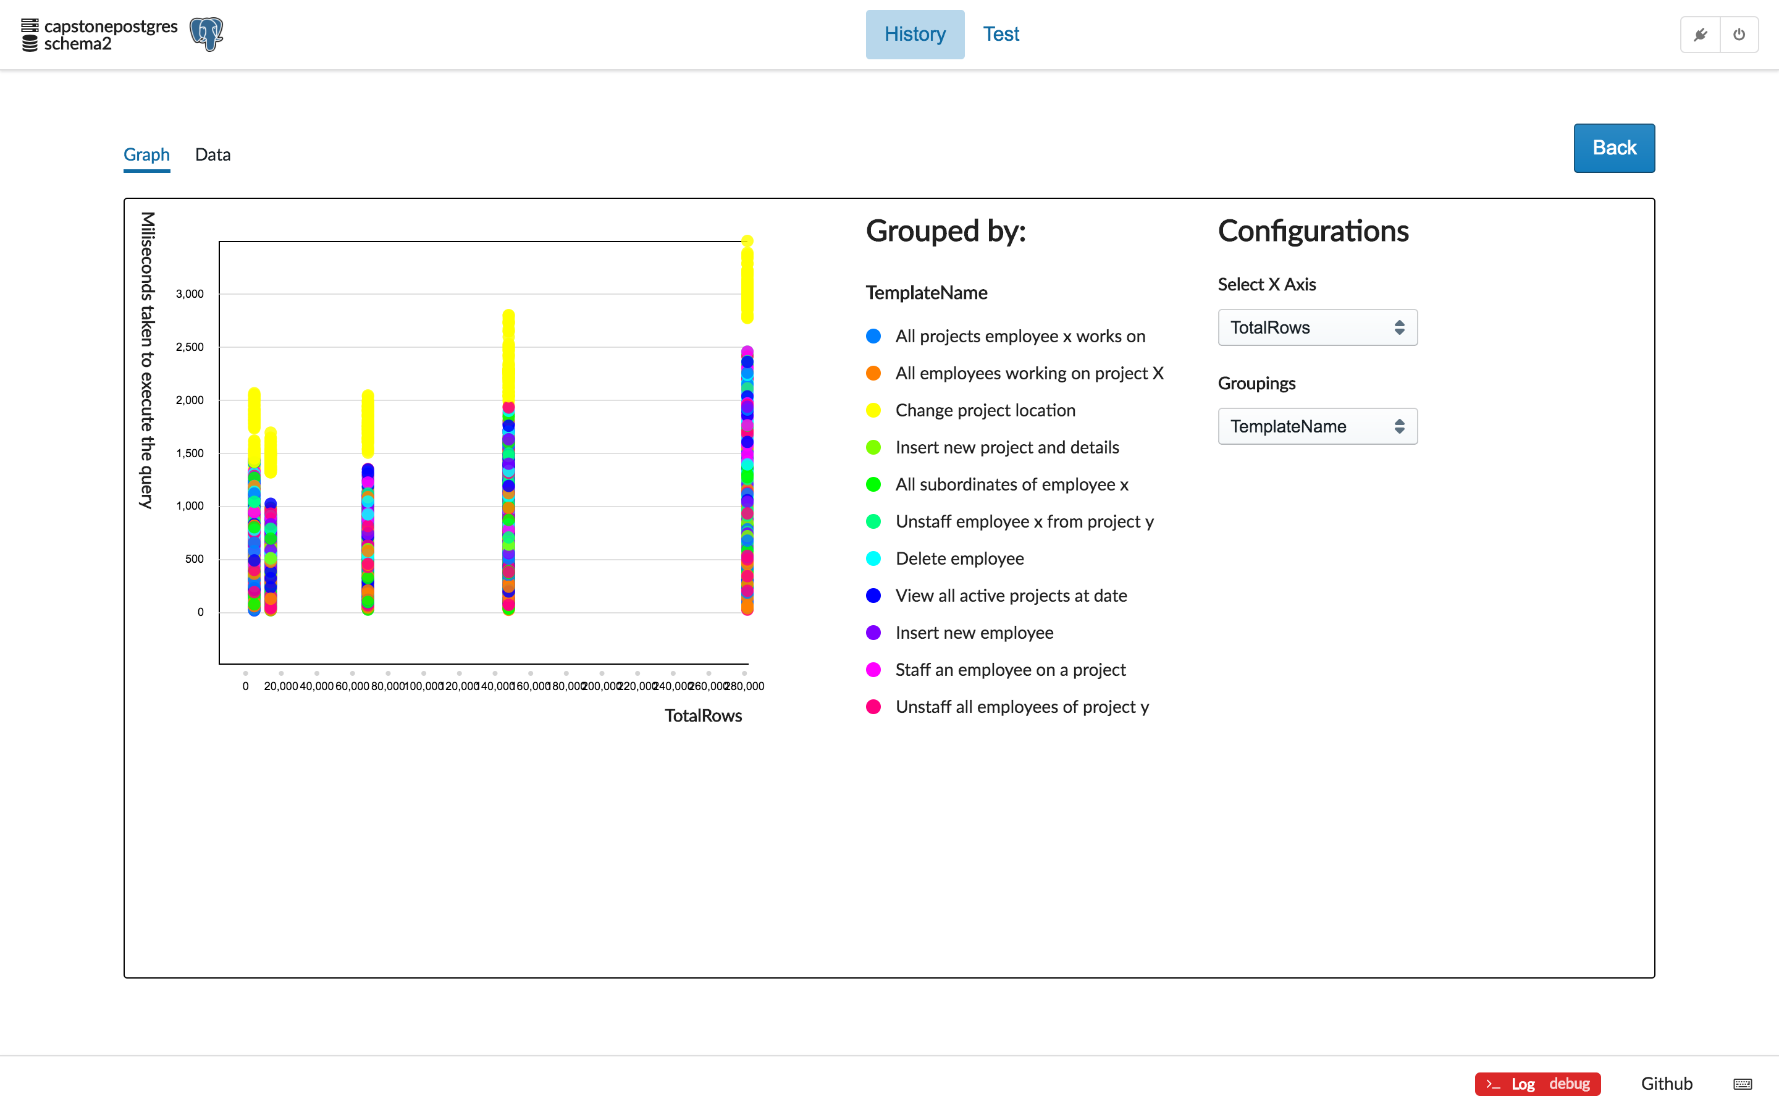Click the blue All projects employee swatch
Viewport: 1779px width, 1112px height.
(x=873, y=336)
